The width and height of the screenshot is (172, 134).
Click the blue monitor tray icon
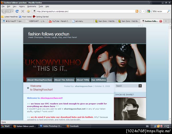(155, 126)
